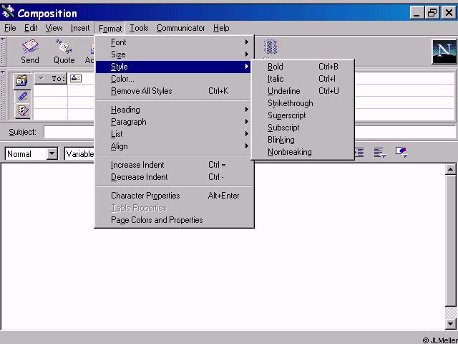Close the open Format menu

(x=109, y=29)
